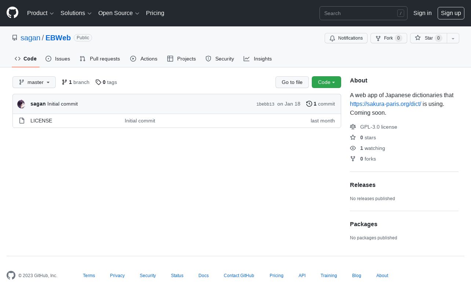Star the EBWeb repository

click(x=428, y=38)
